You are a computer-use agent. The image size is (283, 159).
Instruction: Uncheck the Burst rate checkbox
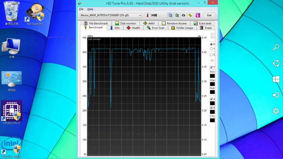(211, 108)
